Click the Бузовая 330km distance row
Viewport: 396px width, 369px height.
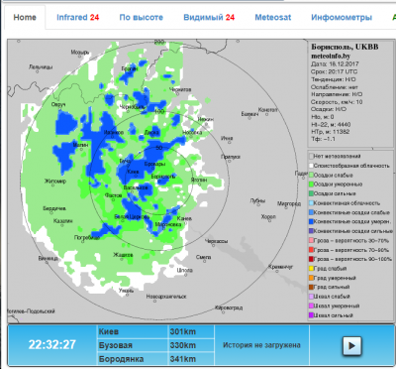[155, 345]
